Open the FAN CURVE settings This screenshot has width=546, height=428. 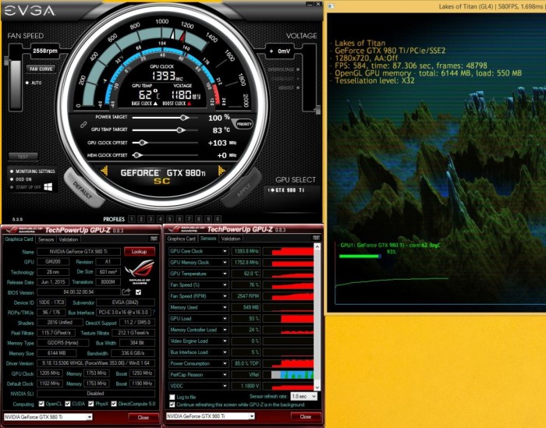pyautogui.click(x=41, y=69)
